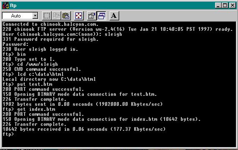Click the 'ftp> get index.htm' line
The width and height of the screenshot is (238, 150).
tap(29, 109)
